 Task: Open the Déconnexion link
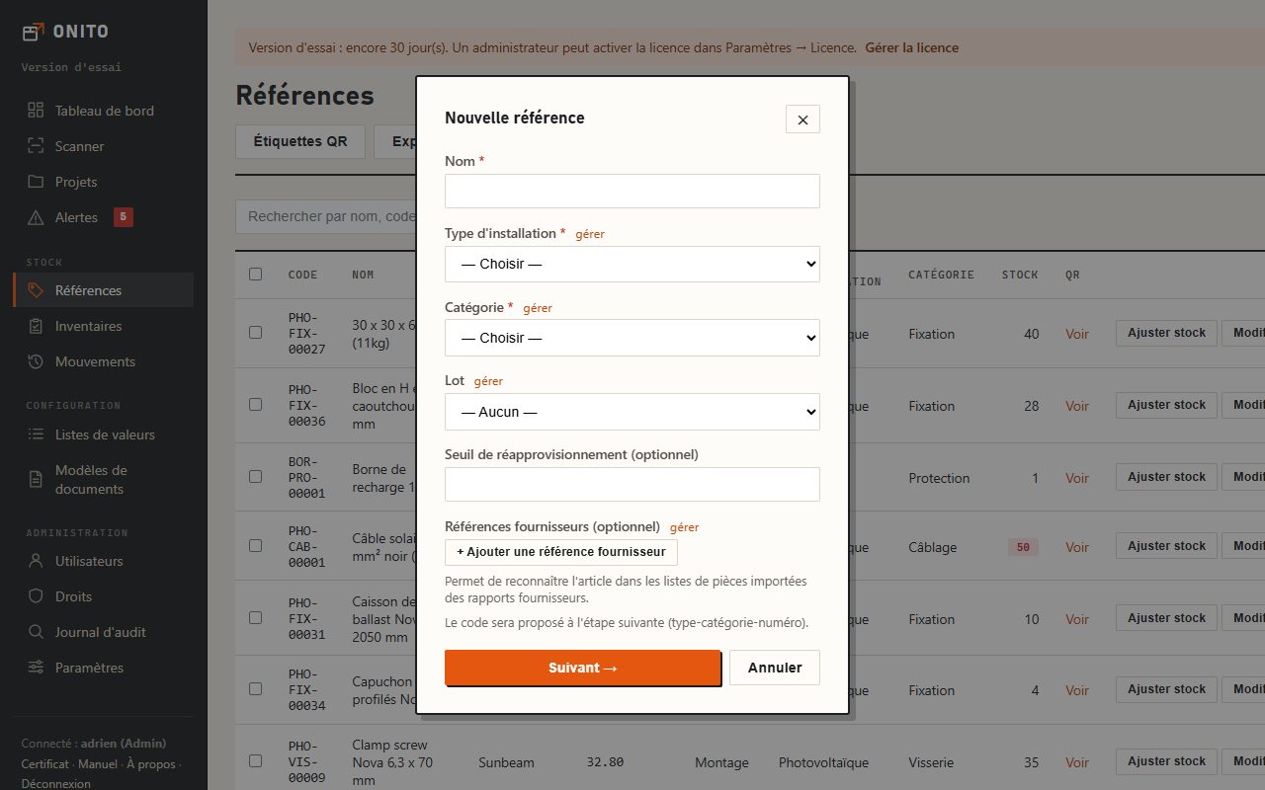coord(56,784)
